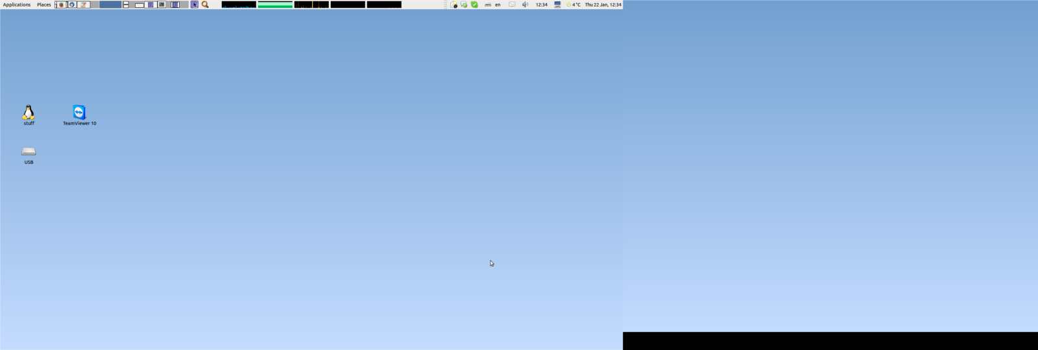Image resolution: width=1038 pixels, height=350 pixels.
Task: Launch Firefox from the panel
Action: pos(61,5)
